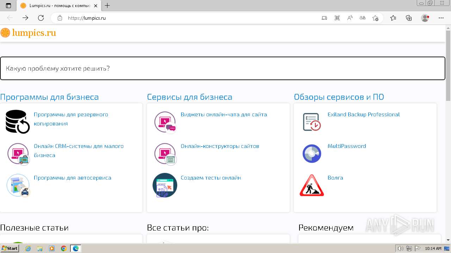
Task: Click the online site builders icon
Action: (165, 154)
